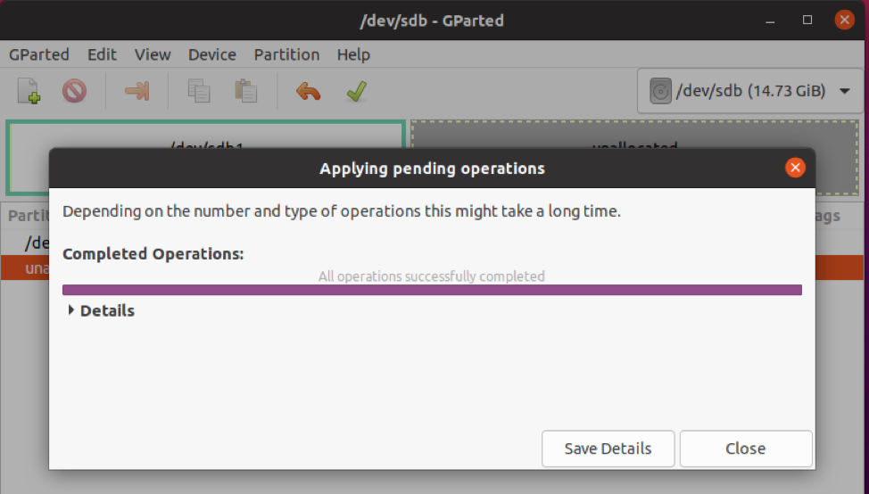The height and width of the screenshot is (494, 869).
Task: Click the Save Details button
Action: pos(608,449)
